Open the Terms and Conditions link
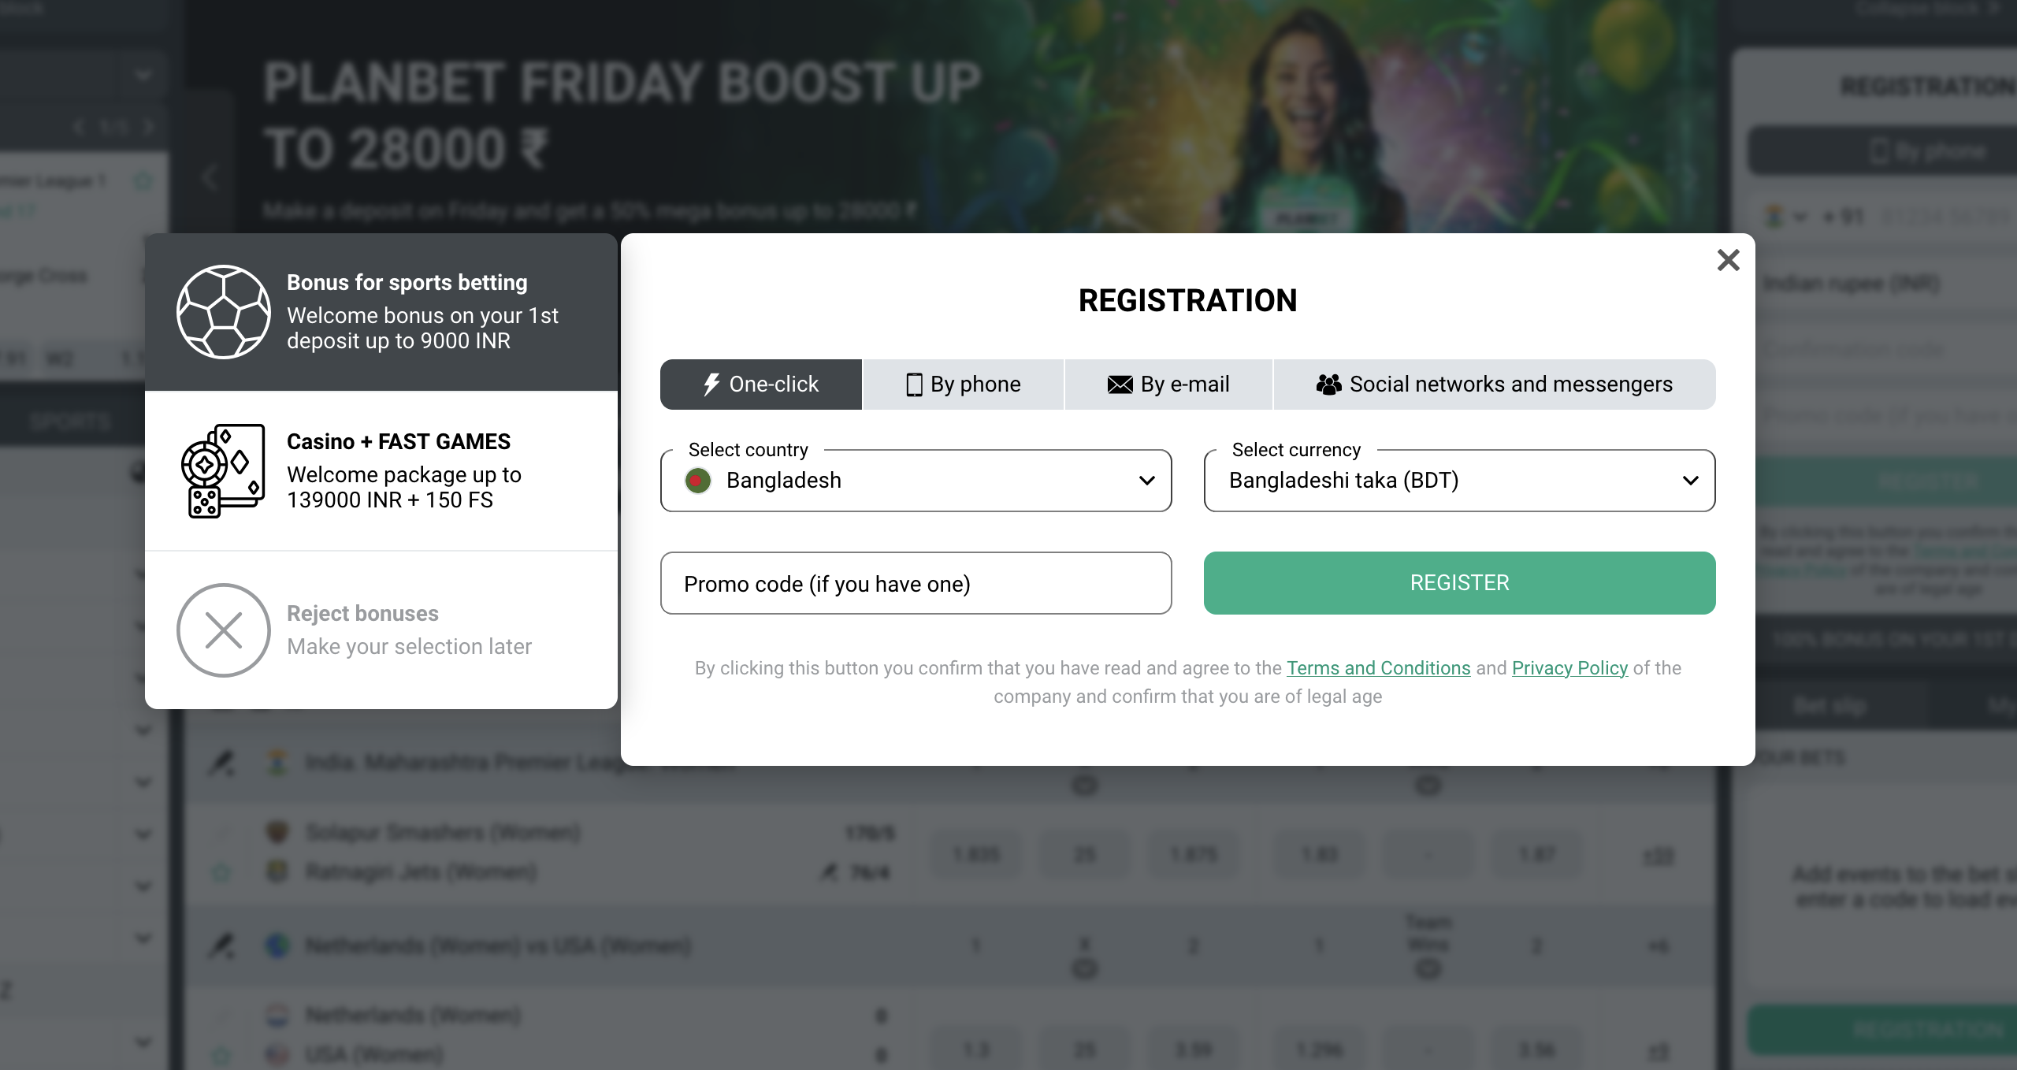The image size is (2017, 1070). point(1378,668)
